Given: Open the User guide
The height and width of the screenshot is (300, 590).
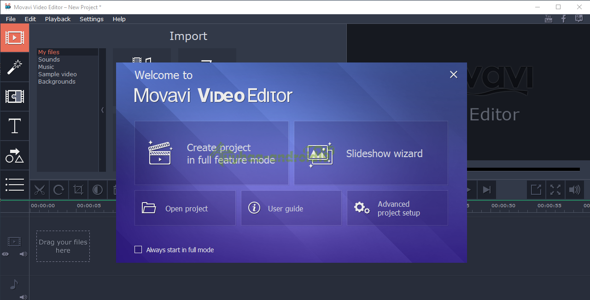Looking at the screenshot, I should 291,208.
